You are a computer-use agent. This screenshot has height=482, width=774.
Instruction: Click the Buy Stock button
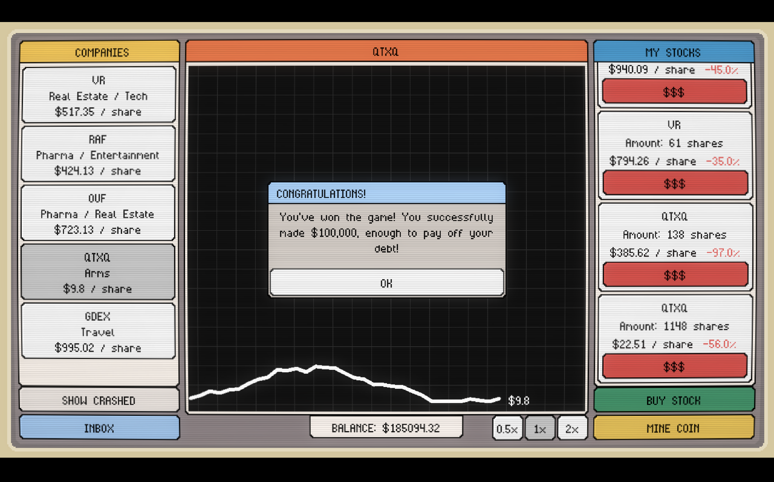(673, 400)
